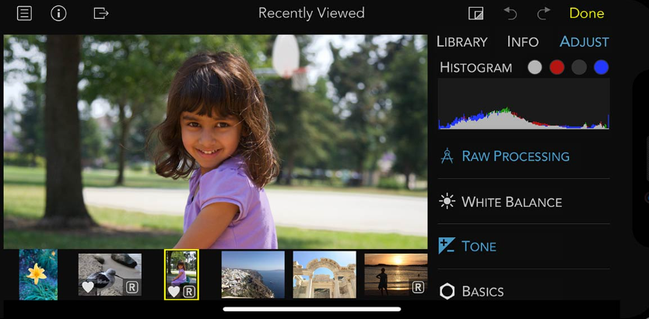649x319 pixels.
Task: Toggle the red histogram channel
Action: click(556, 67)
